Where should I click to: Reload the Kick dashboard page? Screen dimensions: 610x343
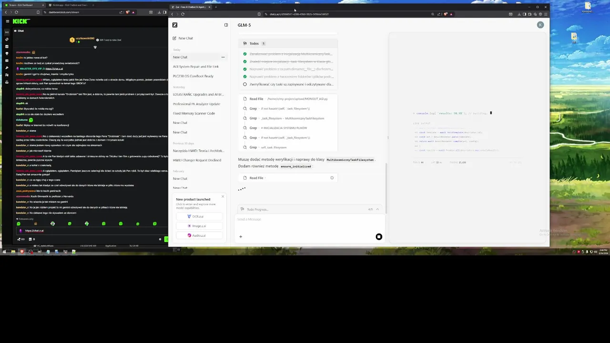(x=16, y=12)
